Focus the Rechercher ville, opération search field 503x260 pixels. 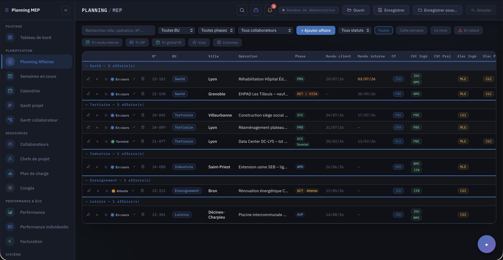point(118,30)
